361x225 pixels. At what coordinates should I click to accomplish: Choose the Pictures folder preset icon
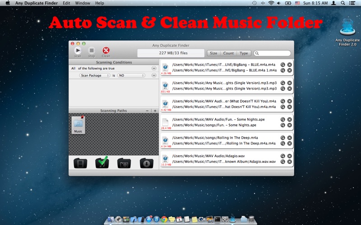tap(124, 163)
